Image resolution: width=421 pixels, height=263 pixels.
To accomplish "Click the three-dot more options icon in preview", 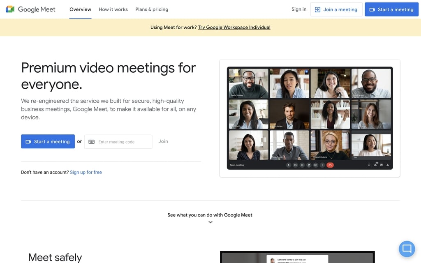I will (322, 165).
